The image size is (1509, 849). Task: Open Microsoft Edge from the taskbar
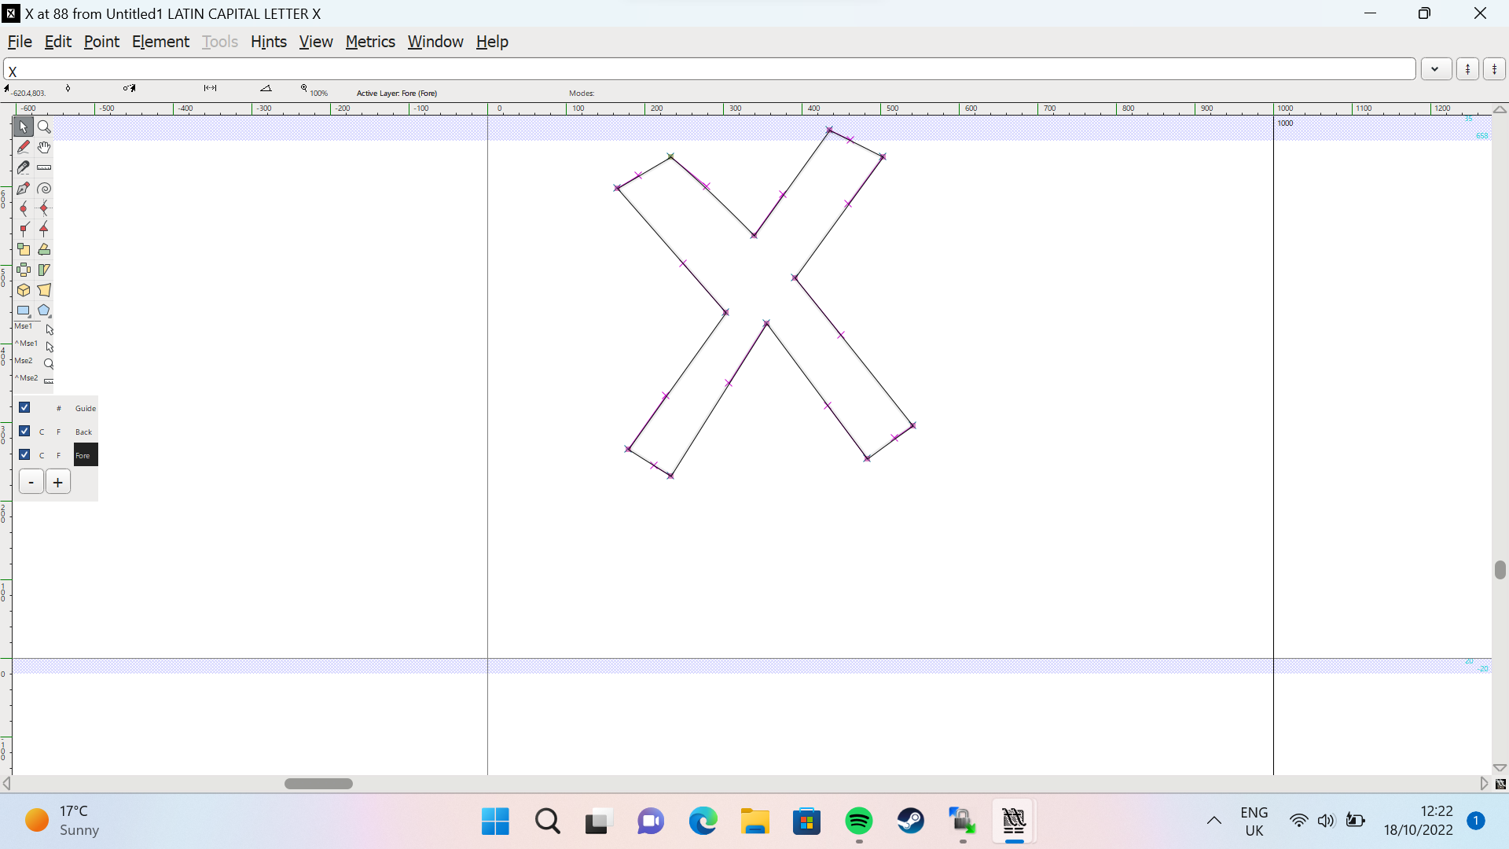tap(703, 821)
